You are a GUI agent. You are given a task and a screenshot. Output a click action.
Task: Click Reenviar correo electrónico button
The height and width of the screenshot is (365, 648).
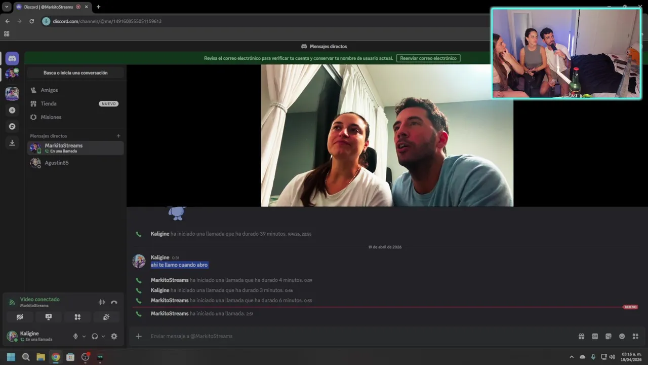(428, 58)
